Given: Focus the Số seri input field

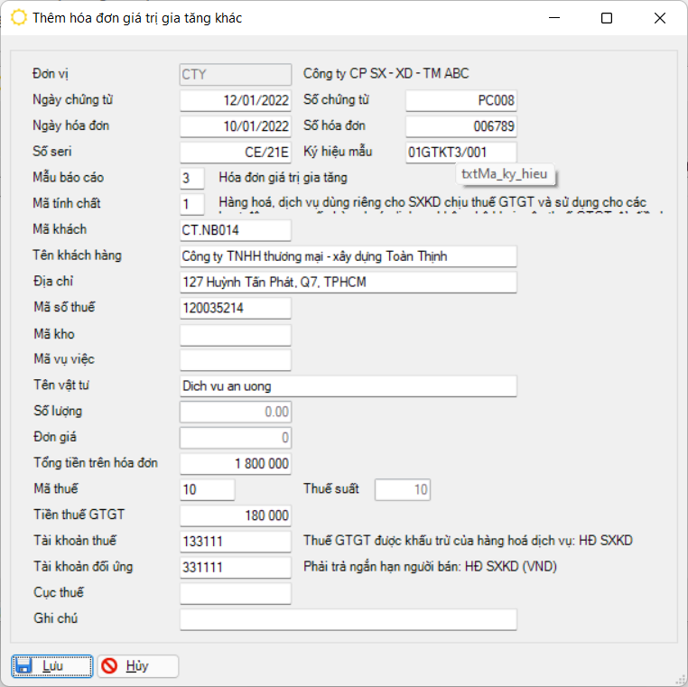Looking at the screenshot, I should [236, 153].
